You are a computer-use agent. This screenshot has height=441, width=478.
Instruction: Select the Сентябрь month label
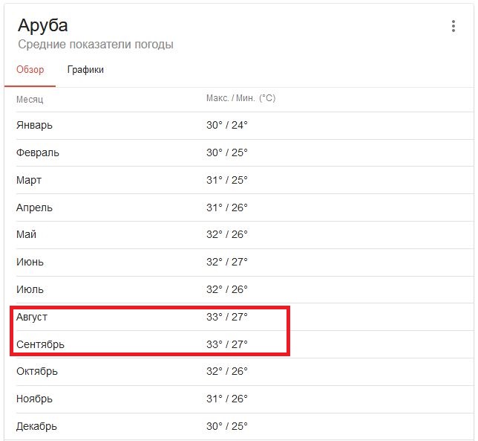40,344
